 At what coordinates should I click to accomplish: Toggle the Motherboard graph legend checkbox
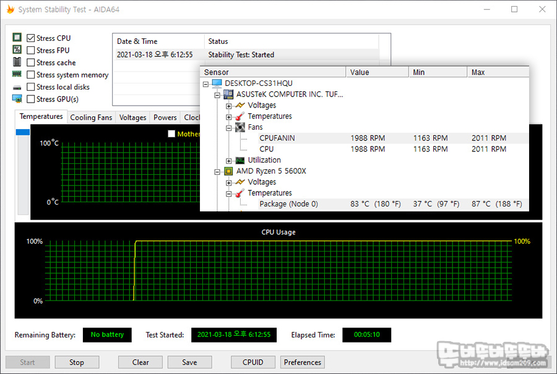[171, 134]
